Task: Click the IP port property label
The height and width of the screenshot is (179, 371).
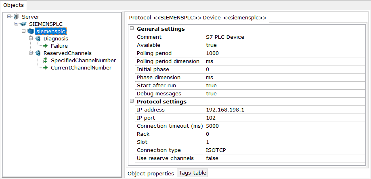Action: coord(146,118)
